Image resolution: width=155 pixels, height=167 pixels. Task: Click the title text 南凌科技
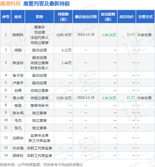click(10, 4)
